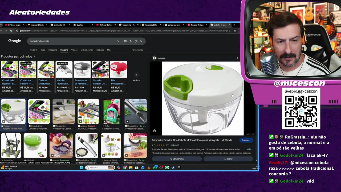Open 'Mini Processador' R$ 22,90 sponsored product

pyautogui.click(x=119, y=77)
